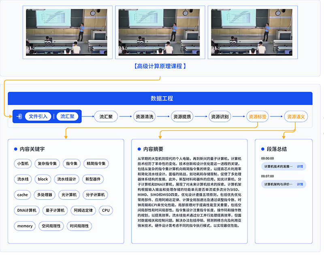324x263 pixels.
Task: Select the 流水线设计 keyword tag
Action: click(x=66, y=179)
